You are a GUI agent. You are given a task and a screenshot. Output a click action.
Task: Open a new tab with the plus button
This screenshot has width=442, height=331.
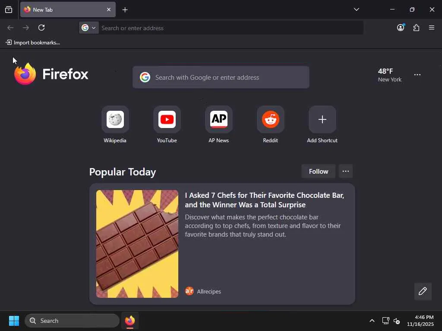pyautogui.click(x=125, y=10)
